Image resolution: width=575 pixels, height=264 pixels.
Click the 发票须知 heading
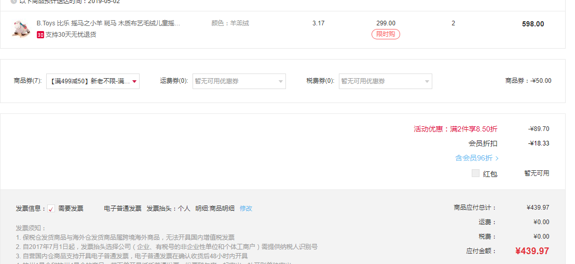pos(31,228)
